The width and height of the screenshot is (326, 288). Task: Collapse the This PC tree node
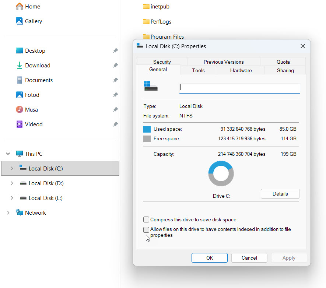tap(8, 154)
